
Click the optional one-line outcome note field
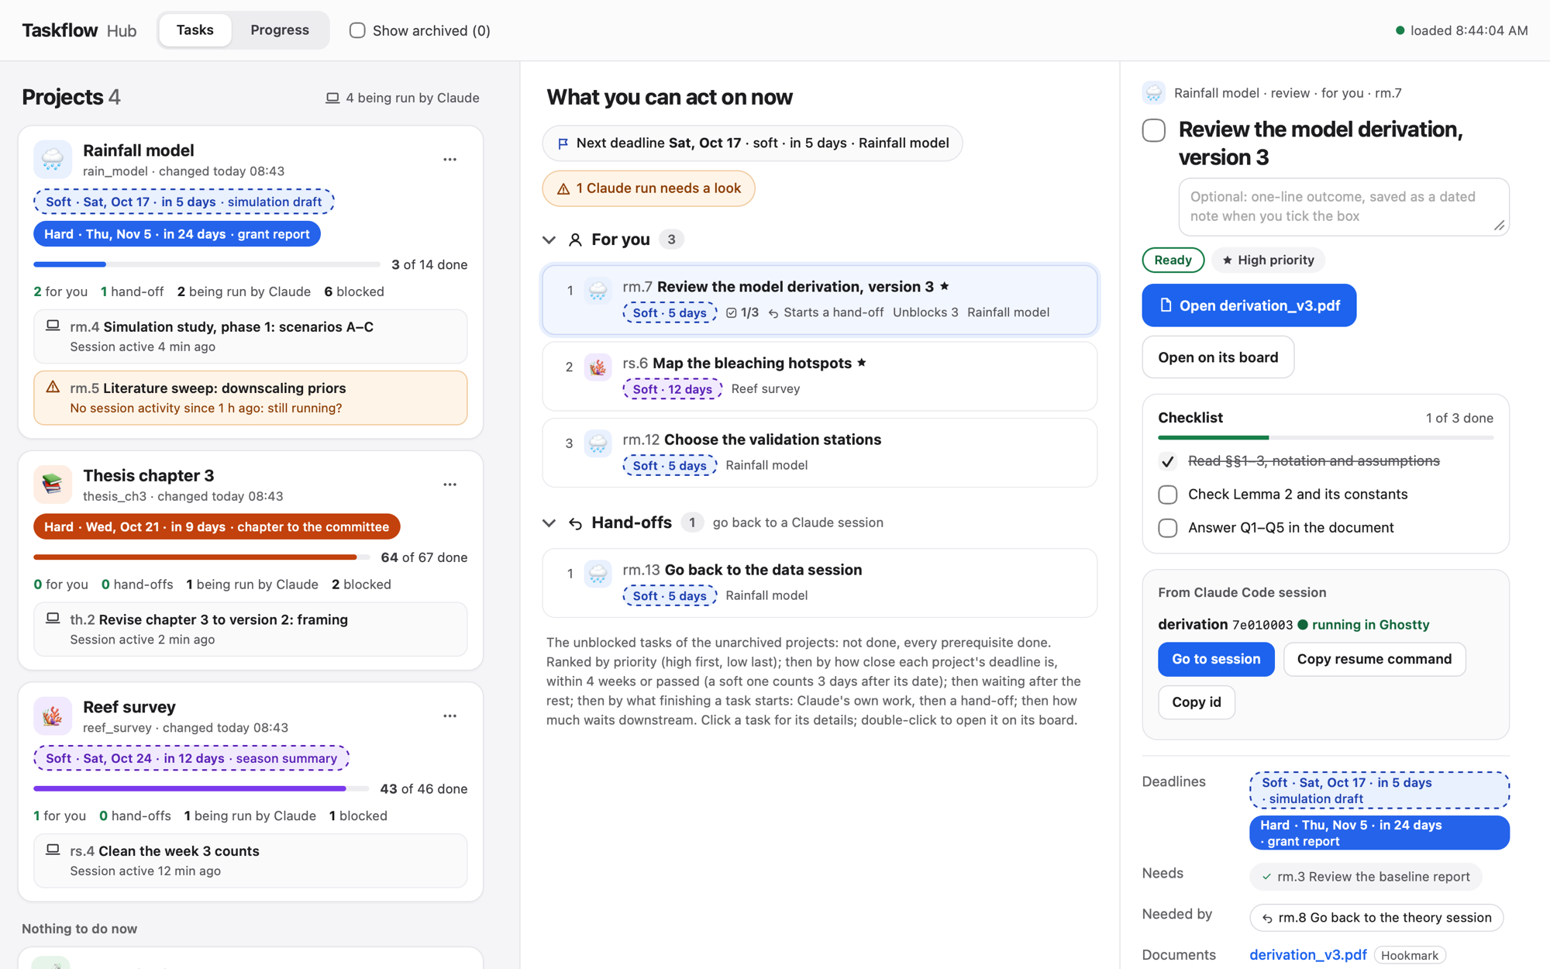point(1344,207)
